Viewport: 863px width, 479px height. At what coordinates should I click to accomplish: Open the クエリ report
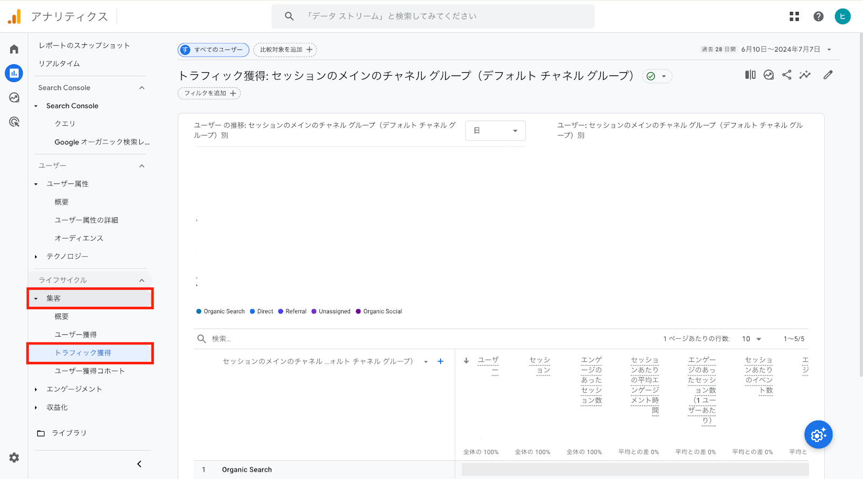pos(65,124)
